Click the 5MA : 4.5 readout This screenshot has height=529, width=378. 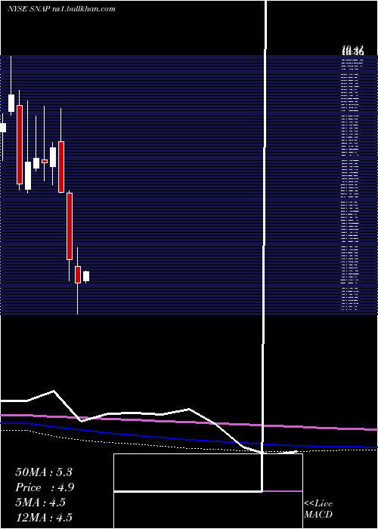[x=40, y=503]
